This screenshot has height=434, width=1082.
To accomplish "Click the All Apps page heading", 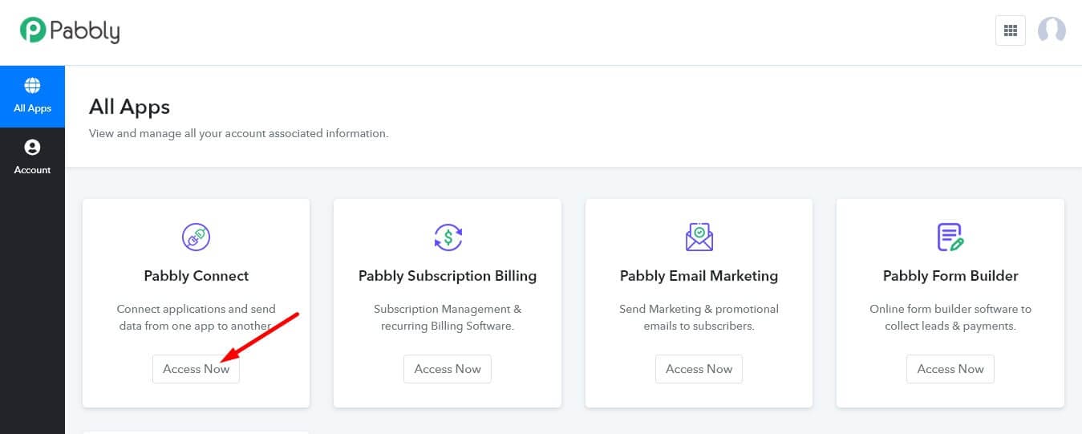I will (129, 107).
